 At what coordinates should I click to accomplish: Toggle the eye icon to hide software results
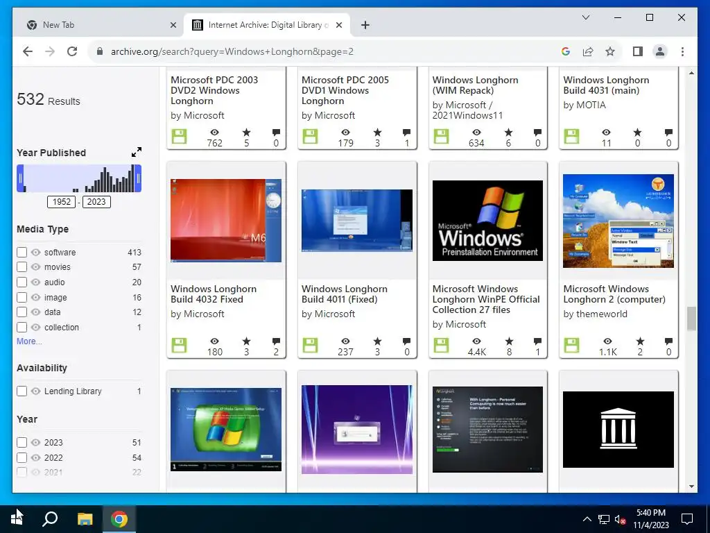(36, 252)
